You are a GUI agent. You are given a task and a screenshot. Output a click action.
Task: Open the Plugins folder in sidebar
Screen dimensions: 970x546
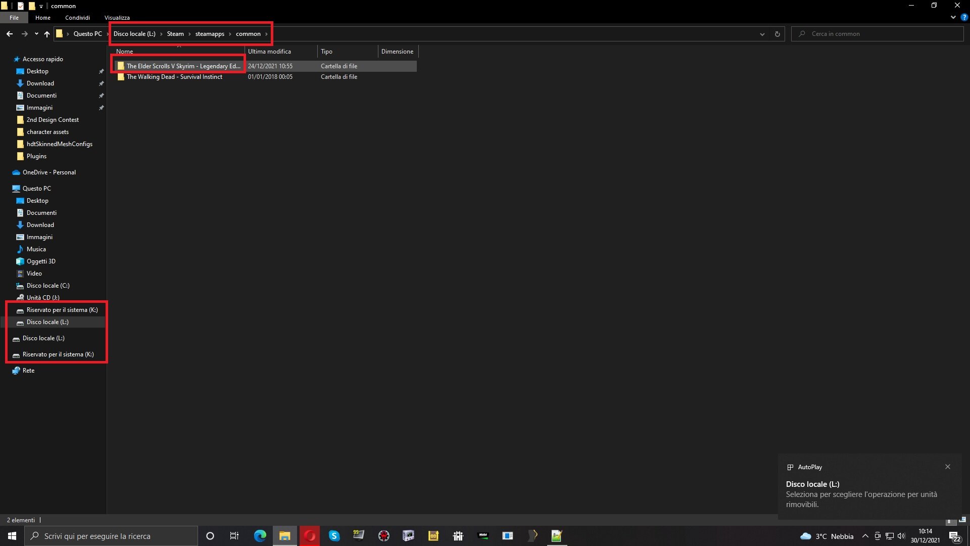click(36, 156)
